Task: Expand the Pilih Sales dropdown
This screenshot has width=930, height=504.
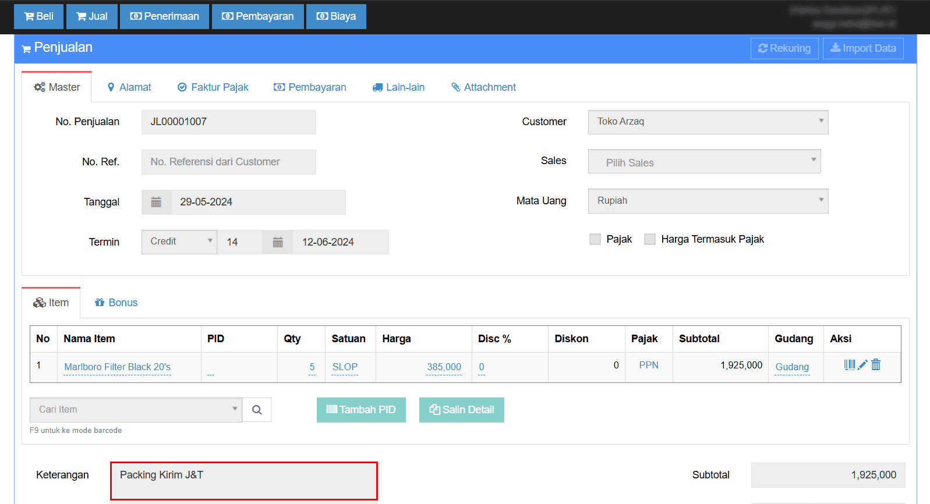Action: [x=704, y=162]
